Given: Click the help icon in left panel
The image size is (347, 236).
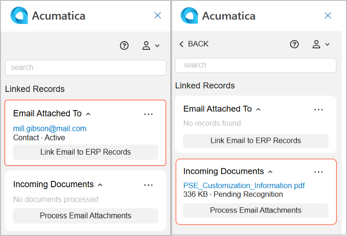Looking at the screenshot, I should point(124,45).
